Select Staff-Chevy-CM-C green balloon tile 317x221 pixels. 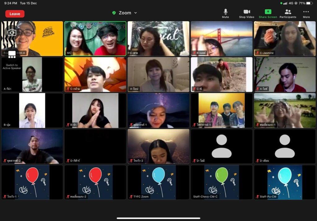(x=221, y=182)
